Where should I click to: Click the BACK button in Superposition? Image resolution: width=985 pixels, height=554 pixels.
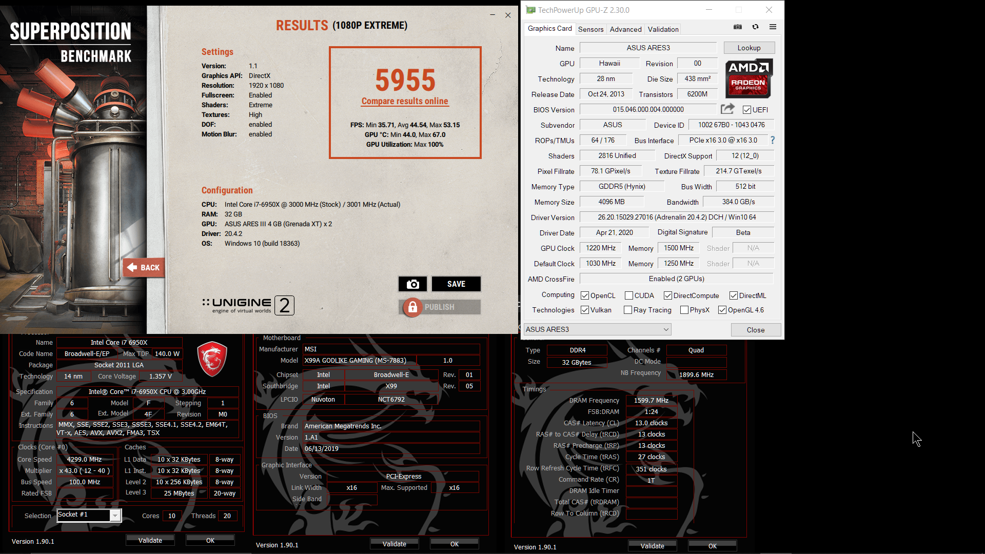click(x=144, y=267)
